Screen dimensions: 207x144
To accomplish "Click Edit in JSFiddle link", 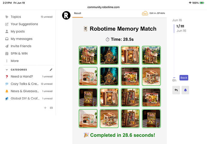I will pos(157,13).
